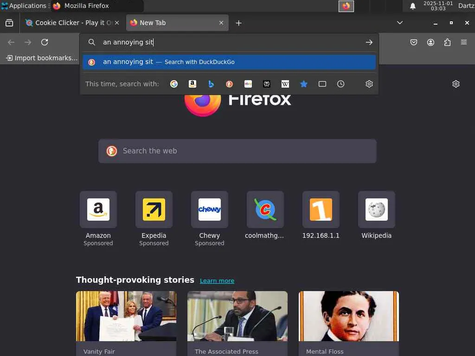Image resolution: width=475 pixels, height=356 pixels.
Task: Close the New Tab tab
Action: 221,23
